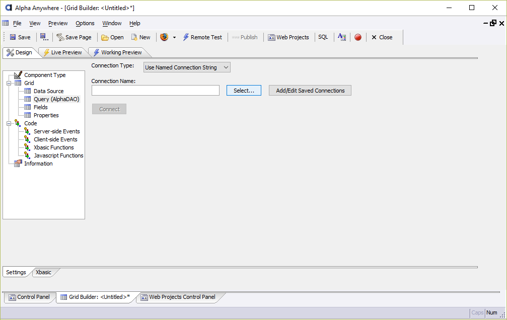Click the SQL toolbar button
This screenshot has width=507, height=320.
click(x=323, y=37)
